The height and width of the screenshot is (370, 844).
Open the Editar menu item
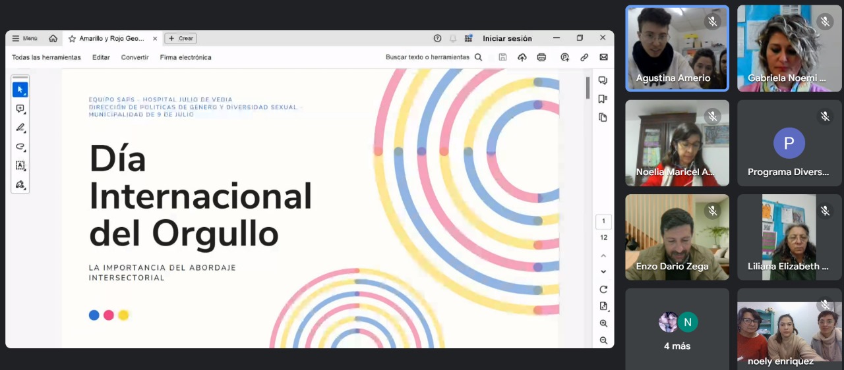coord(101,57)
